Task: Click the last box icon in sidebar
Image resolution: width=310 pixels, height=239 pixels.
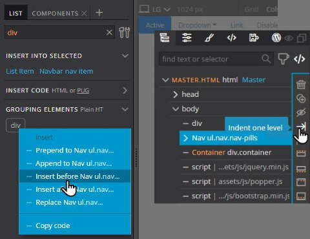Action: click(x=301, y=196)
